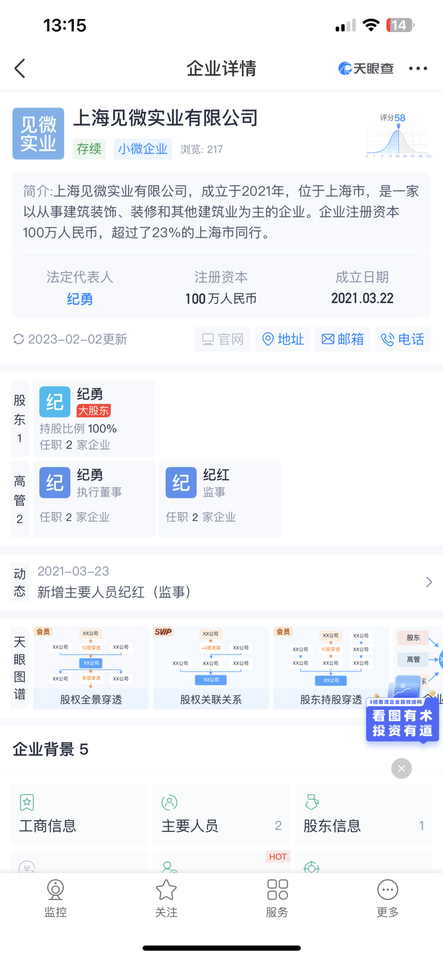Open 股权关联关系 graph thumbnail
Viewport: 443px width, 959px height.
(x=211, y=667)
